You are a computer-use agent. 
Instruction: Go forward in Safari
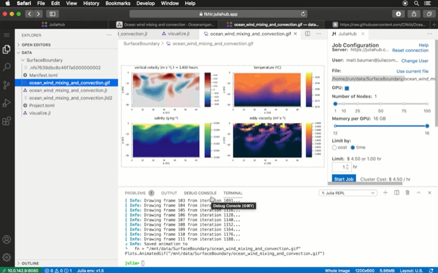click(x=38, y=14)
